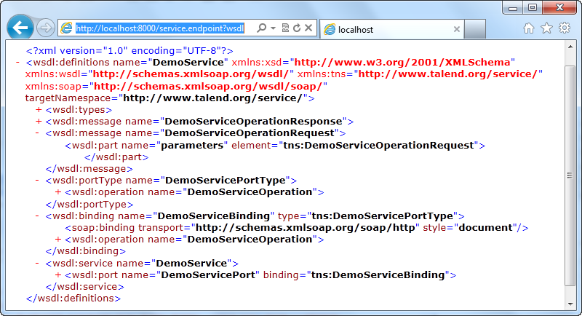Click the browser Forward button

[45, 29]
